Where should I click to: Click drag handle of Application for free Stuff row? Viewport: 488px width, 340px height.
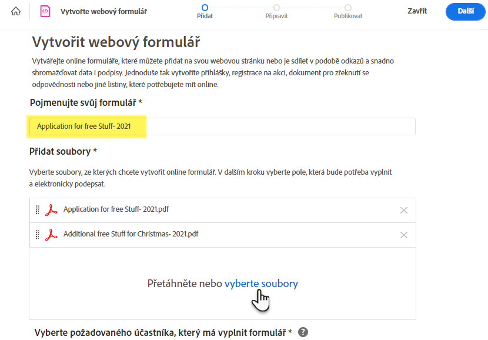[38, 210]
